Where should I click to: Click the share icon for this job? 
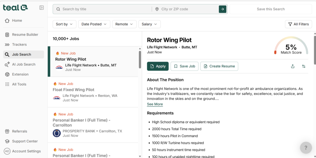[293, 66]
